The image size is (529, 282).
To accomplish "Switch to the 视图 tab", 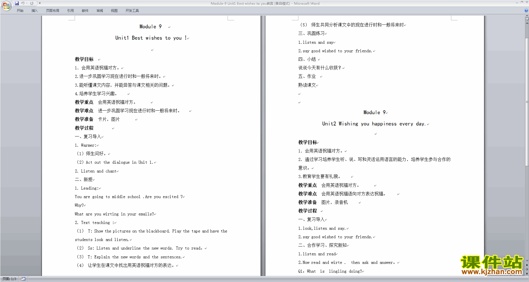I will coord(114,11).
